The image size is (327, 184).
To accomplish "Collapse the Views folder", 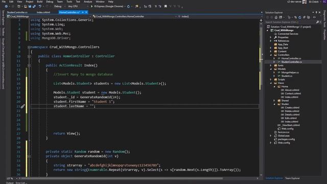I will (x=271, y=83).
